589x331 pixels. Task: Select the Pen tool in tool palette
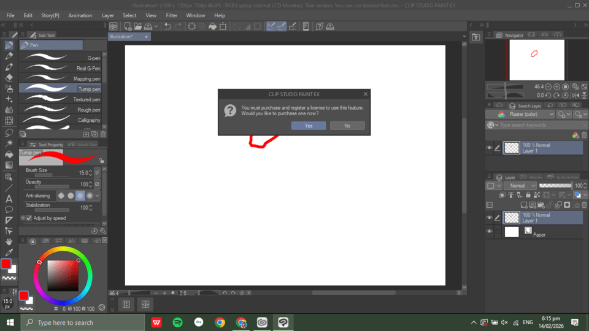[9, 45]
